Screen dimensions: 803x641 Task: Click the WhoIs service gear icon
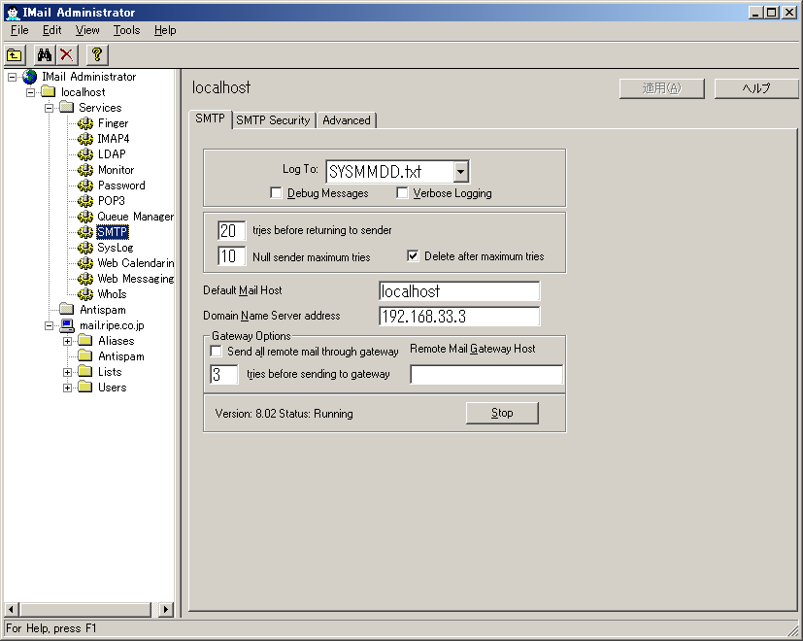click(85, 294)
